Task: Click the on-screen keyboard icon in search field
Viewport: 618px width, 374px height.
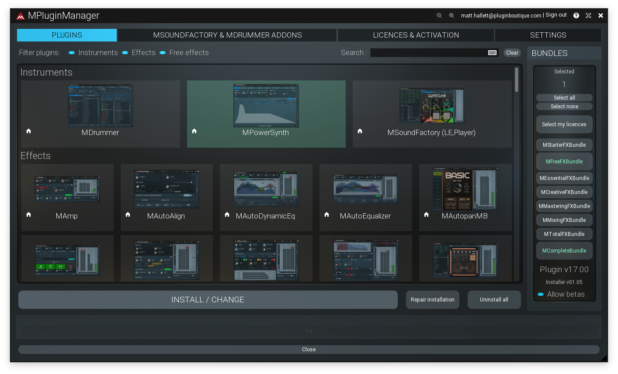Action: click(492, 53)
